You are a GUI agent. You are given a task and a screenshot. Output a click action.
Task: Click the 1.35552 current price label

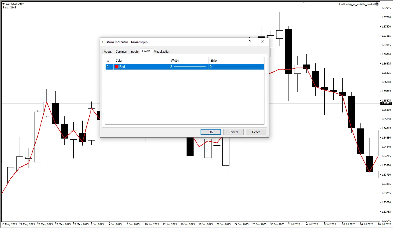pyautogui.click(x=386, y=103)
